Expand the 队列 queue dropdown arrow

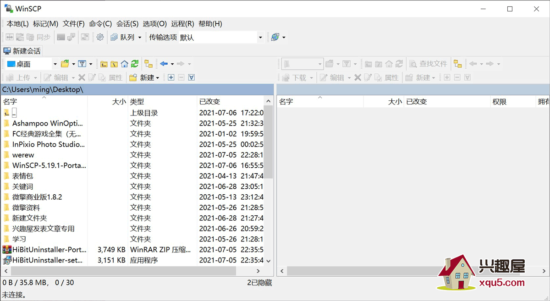(139, 38)
